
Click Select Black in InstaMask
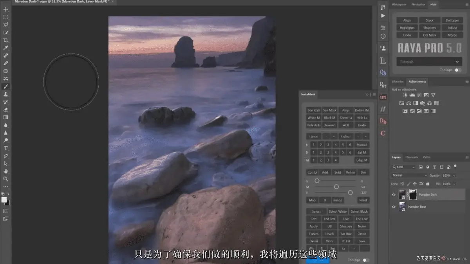359,212
